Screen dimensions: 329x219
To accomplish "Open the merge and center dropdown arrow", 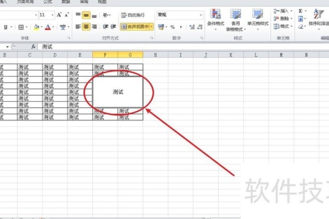I will [x=151, y=27].
